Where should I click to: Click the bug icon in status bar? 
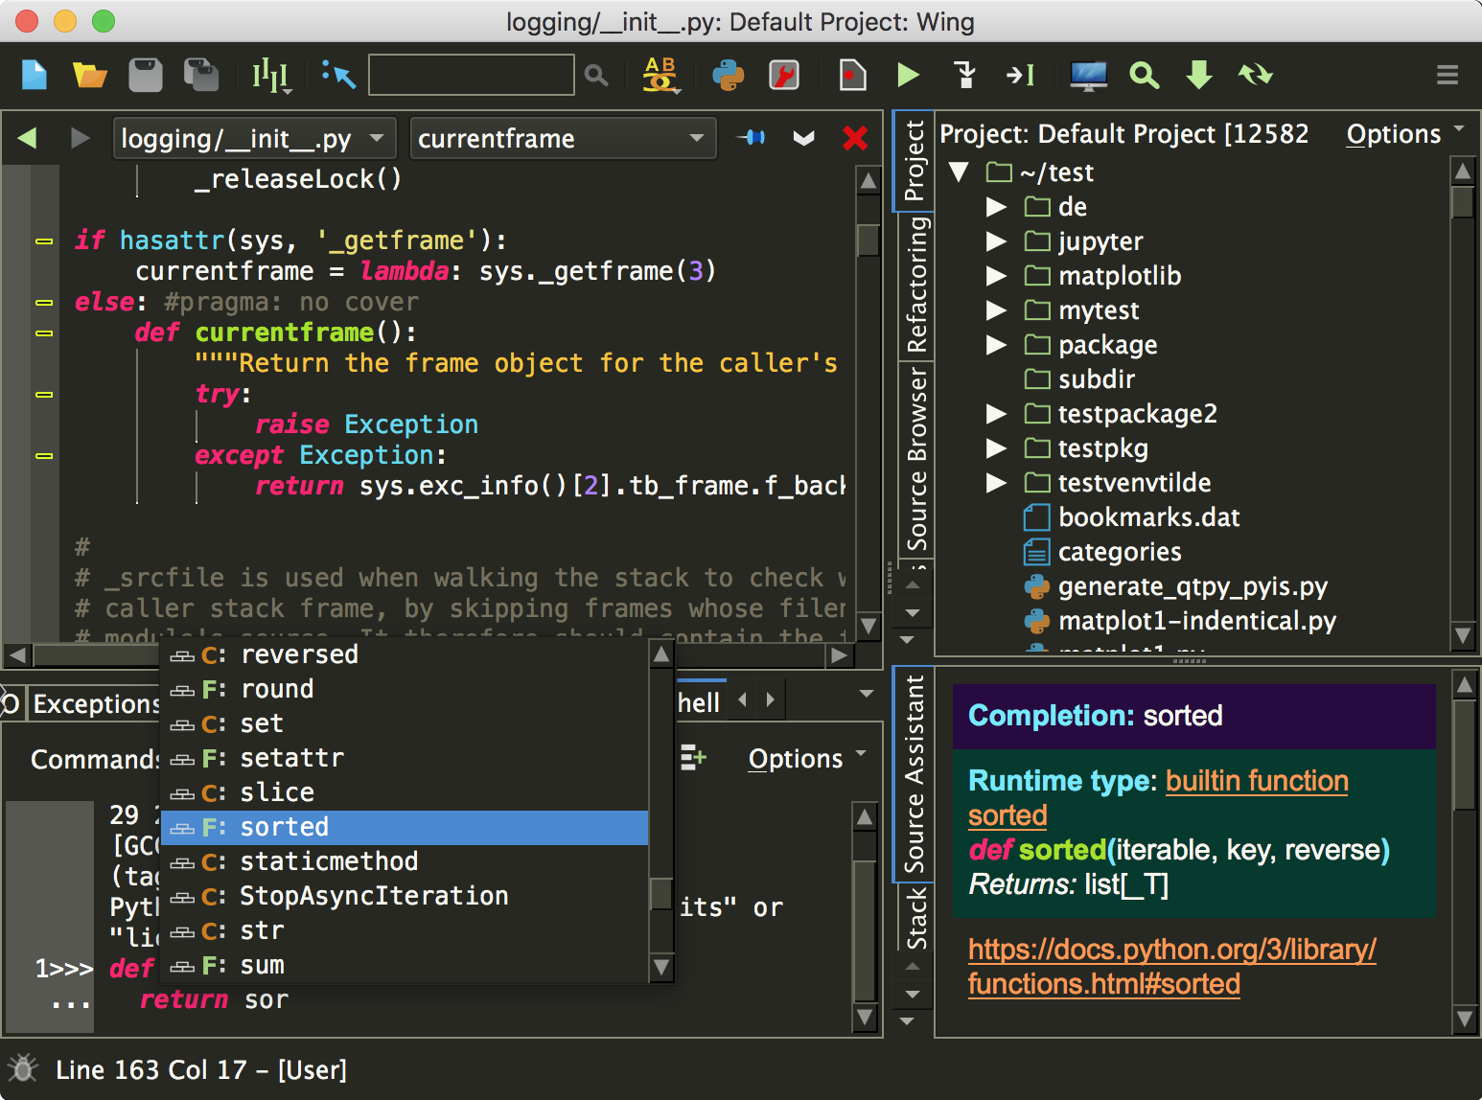pos(23,1068)
